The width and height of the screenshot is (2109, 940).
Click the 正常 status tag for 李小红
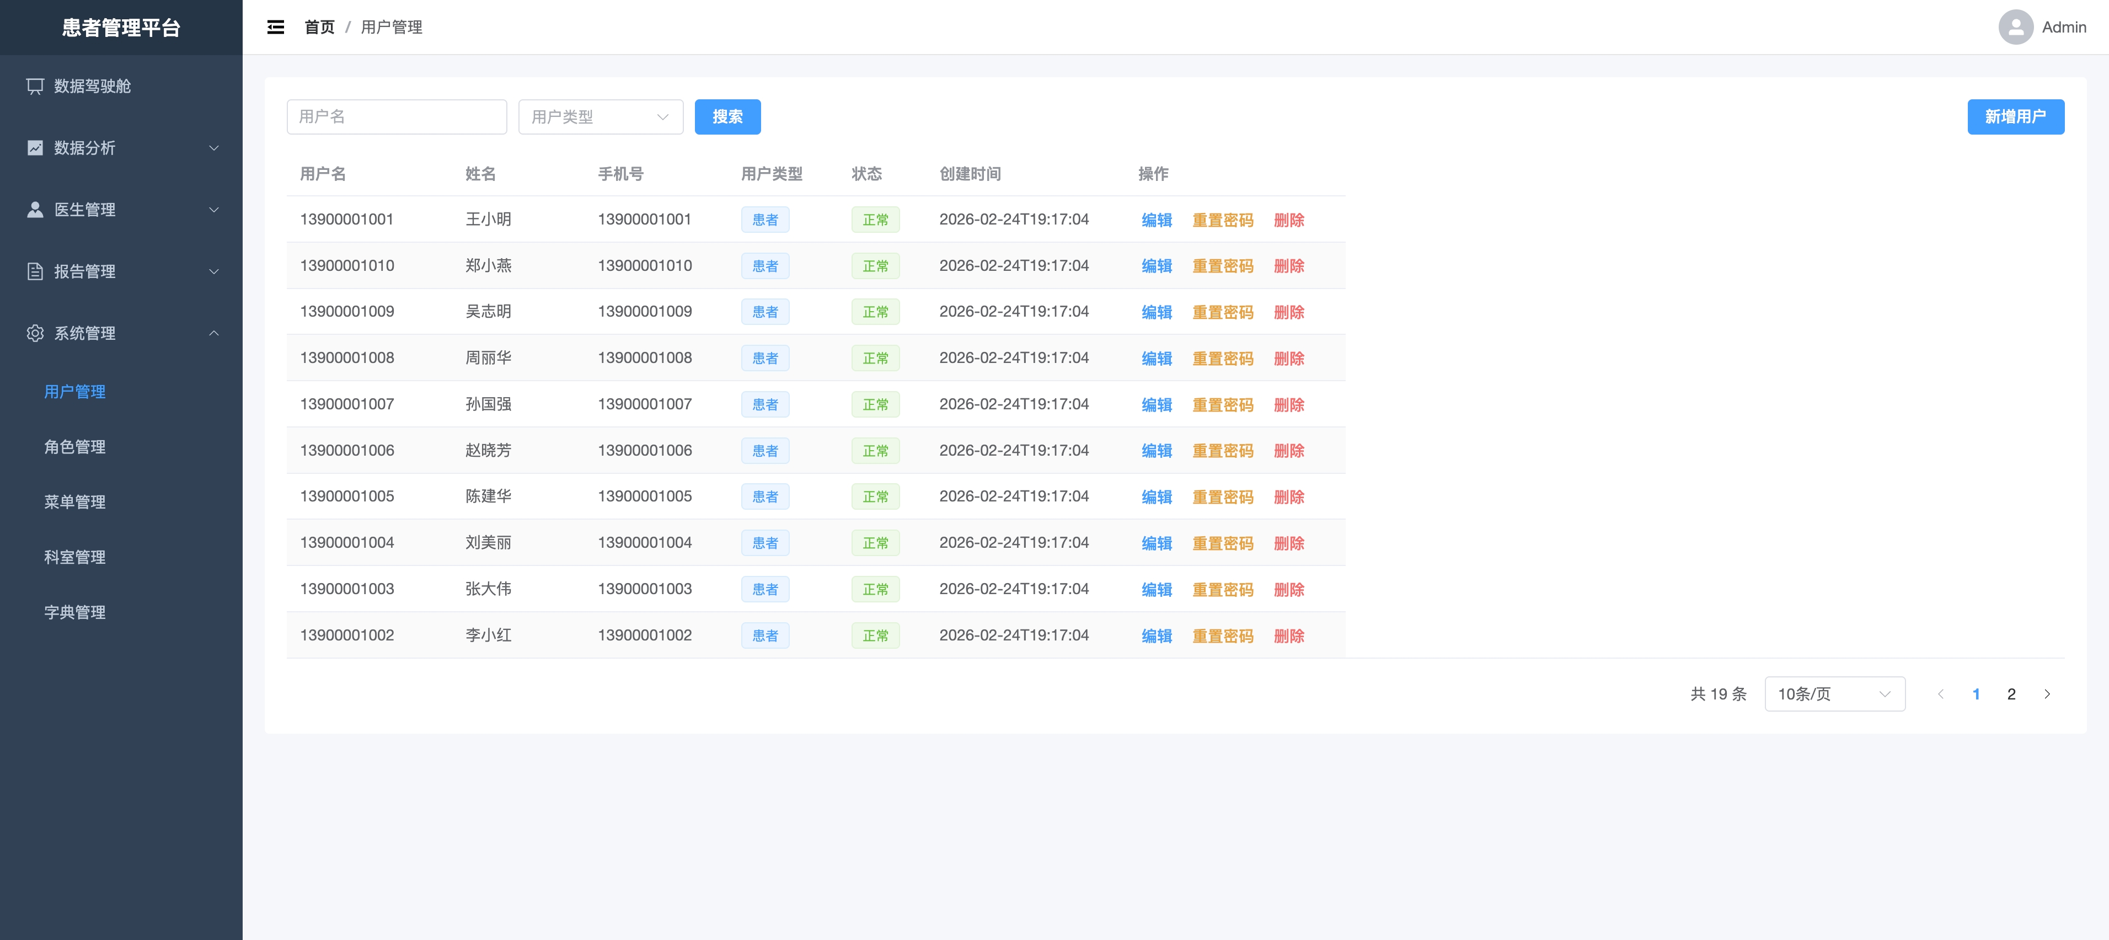pos(875,635)
